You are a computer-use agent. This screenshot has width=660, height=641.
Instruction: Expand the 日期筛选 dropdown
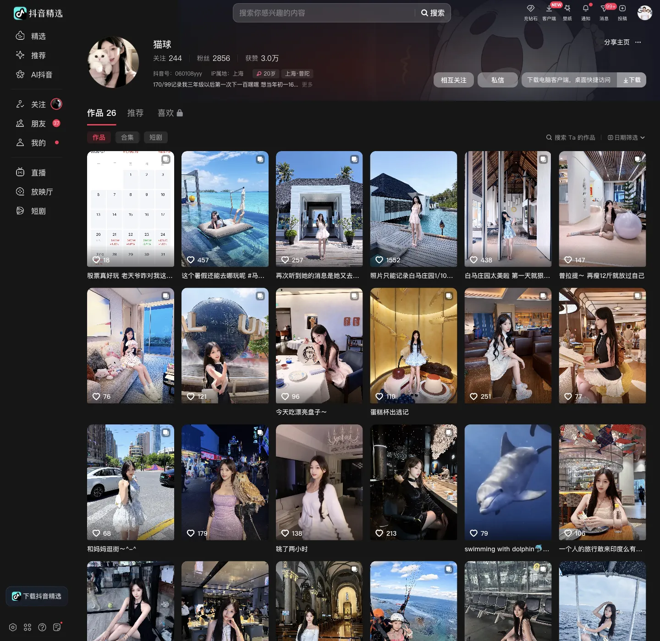[626, 137]
